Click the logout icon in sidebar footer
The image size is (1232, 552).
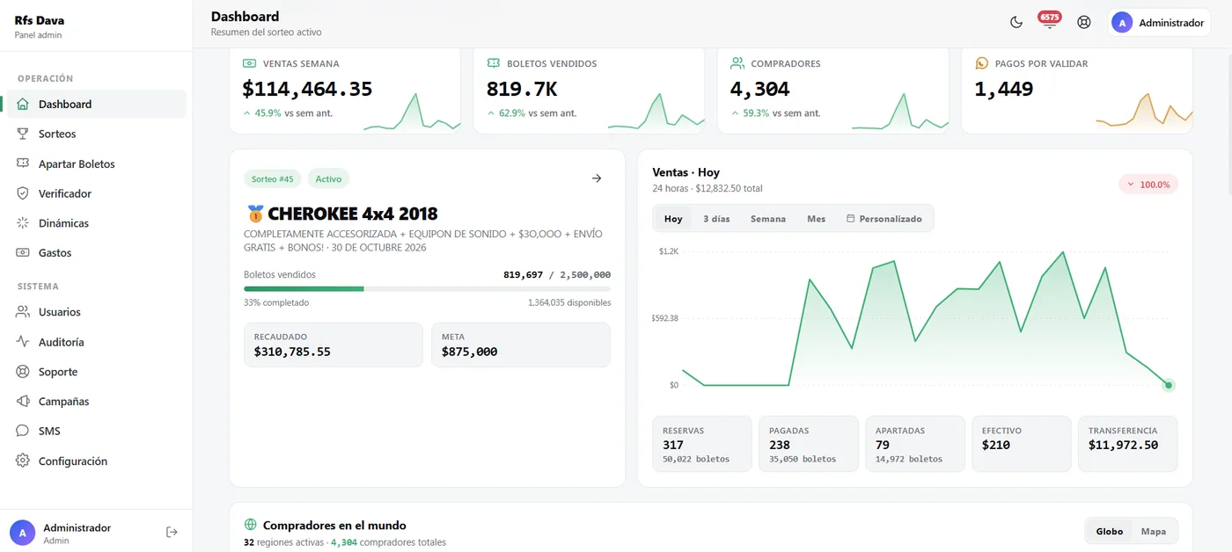click(172, 532)
